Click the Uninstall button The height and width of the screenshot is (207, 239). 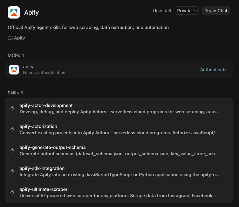click(162, 10)
